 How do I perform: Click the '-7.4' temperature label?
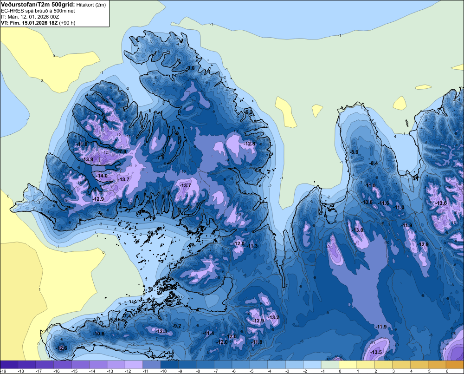pyautogui.click(x=127, y=316)
